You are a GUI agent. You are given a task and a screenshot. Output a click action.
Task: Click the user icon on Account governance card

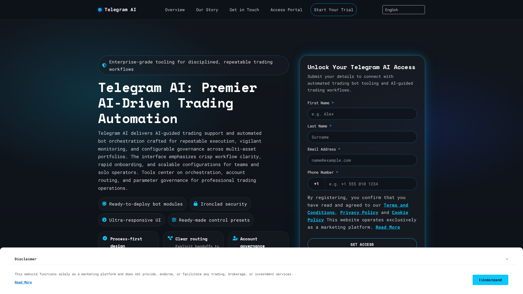[x=235, y=238]
